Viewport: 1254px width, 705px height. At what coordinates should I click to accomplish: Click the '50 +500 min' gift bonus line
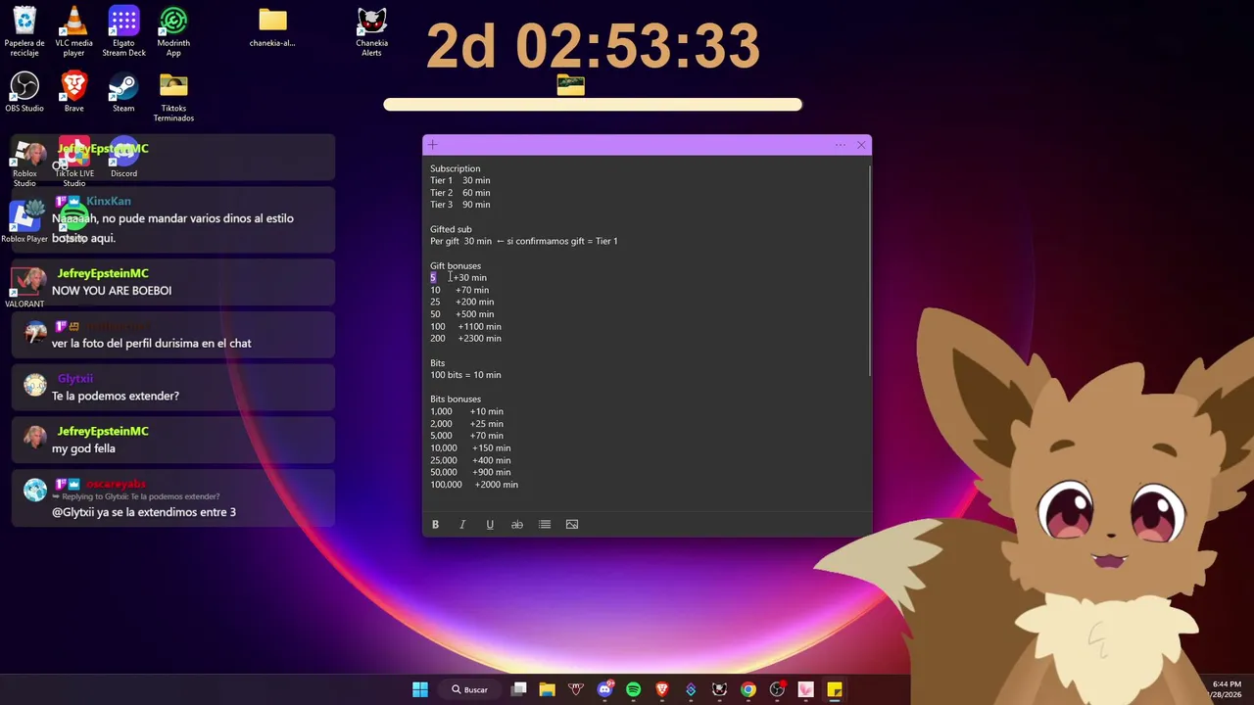tap(462, 314)
